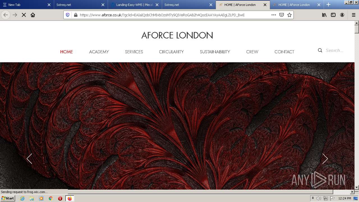Launch Internet Explorer from taskbar
359x202 pixels.
tap(22, 198)
